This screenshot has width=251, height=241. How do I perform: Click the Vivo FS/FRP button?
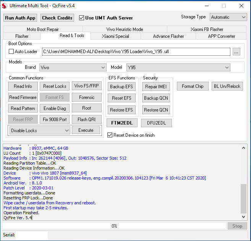click(x=87, y=86)
